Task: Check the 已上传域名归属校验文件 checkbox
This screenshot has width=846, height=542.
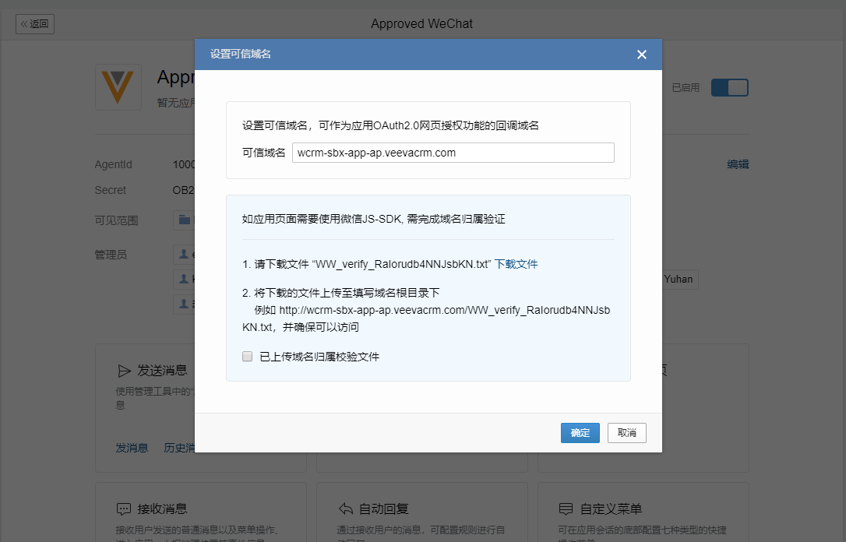Action: coord(248,357)
